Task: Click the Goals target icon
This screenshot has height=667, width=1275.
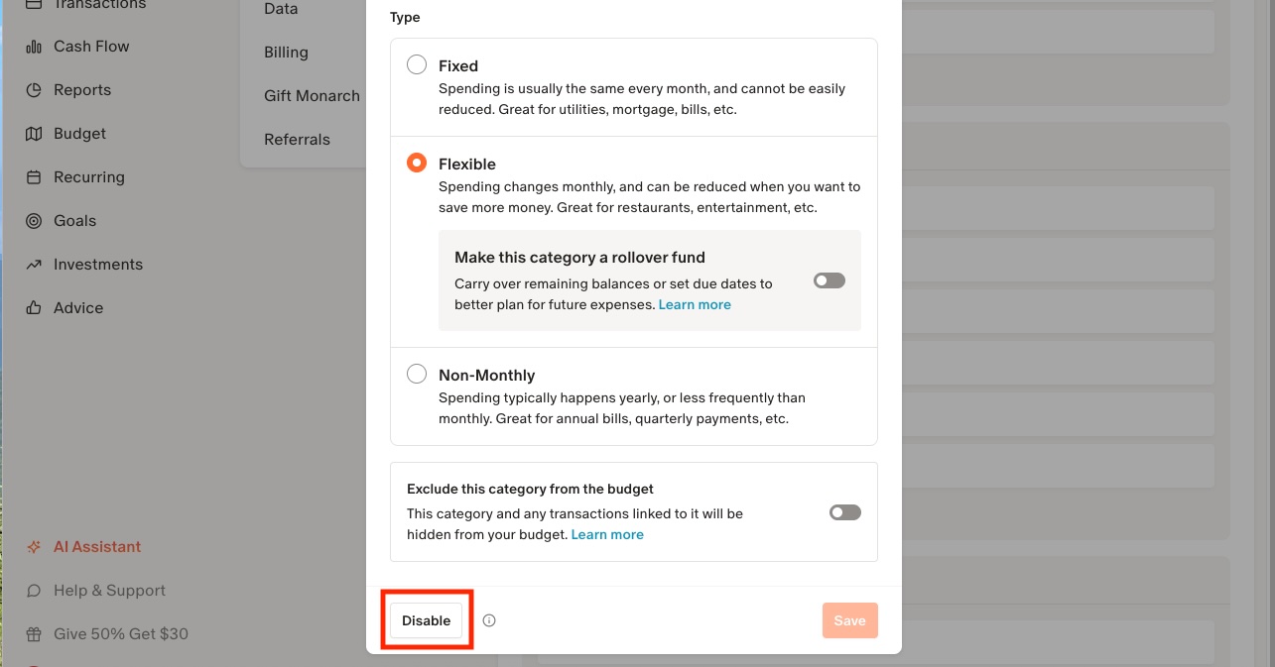Action: pyautogui.click(x=34, y=221)
